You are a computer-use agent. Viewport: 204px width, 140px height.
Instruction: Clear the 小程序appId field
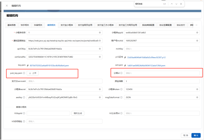(197, 33)
